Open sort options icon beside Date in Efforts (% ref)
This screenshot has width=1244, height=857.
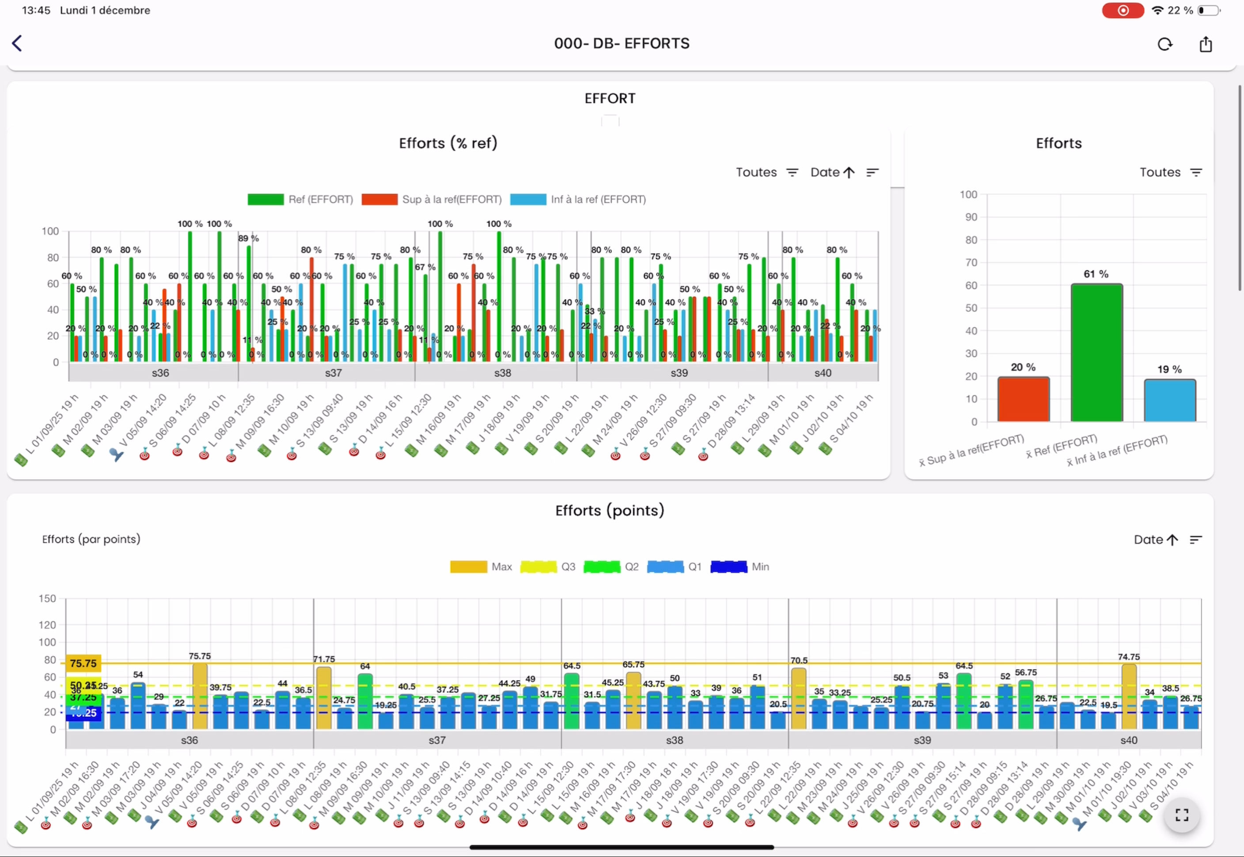872,172
